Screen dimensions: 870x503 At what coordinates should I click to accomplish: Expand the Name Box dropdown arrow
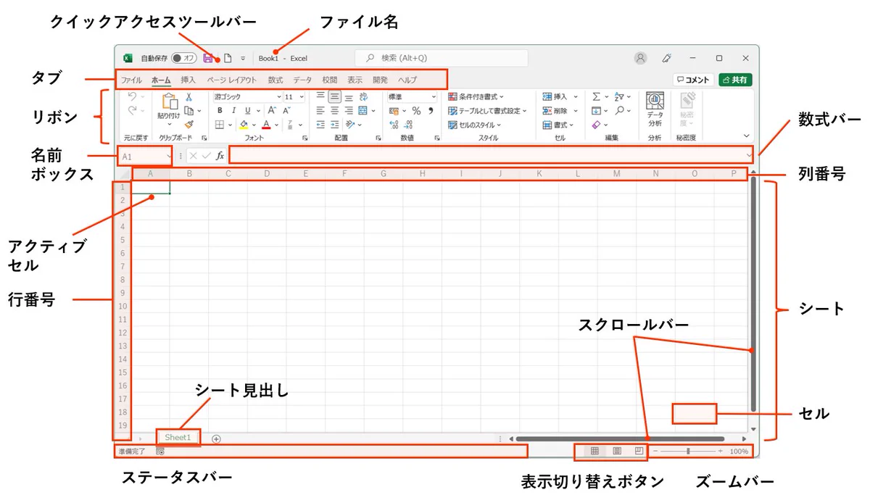click(x=169, y=155)
